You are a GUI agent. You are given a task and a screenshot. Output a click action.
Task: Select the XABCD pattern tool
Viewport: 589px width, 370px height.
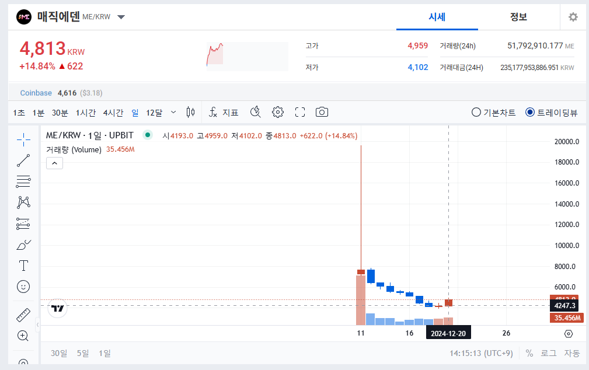[23, 203]
